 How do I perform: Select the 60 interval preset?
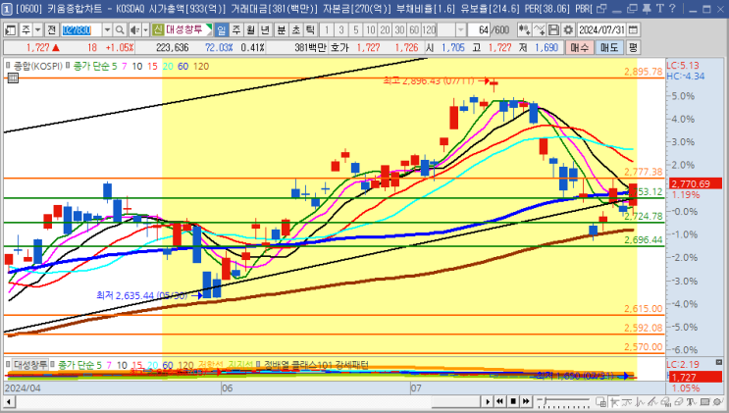click(414, 29)
